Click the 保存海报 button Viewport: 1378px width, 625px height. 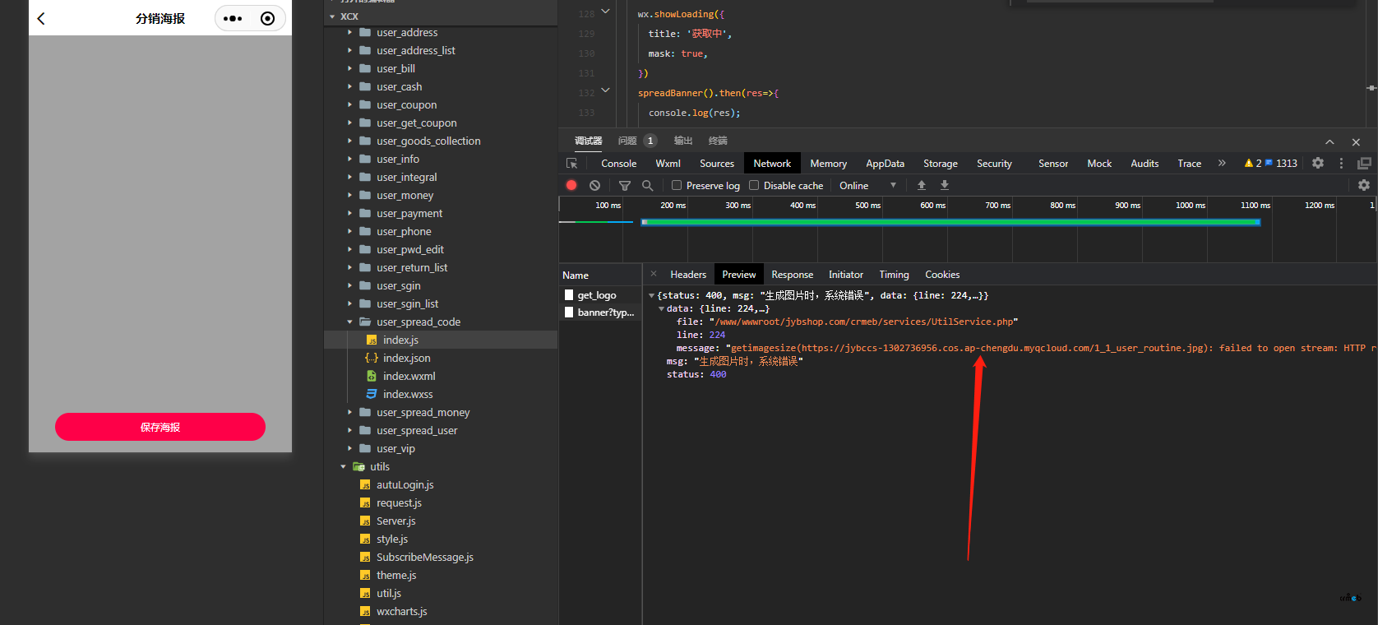[160, 427]
